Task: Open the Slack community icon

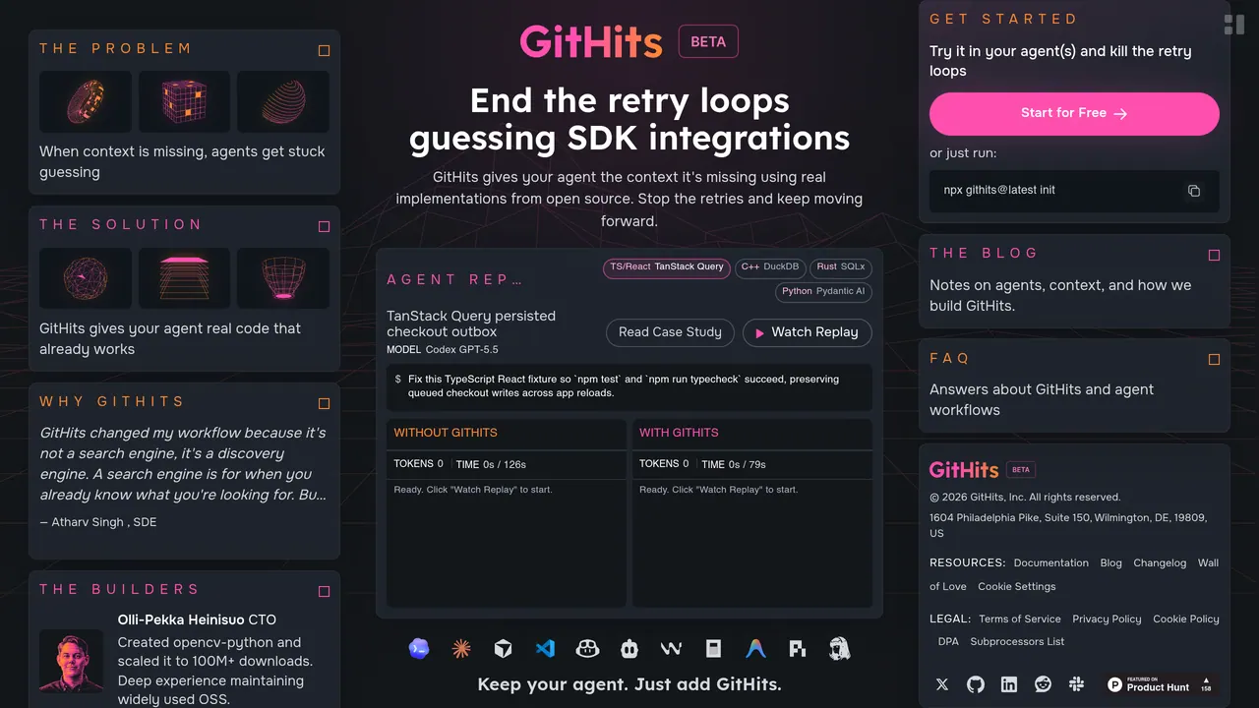Action: click(1076, 684)
